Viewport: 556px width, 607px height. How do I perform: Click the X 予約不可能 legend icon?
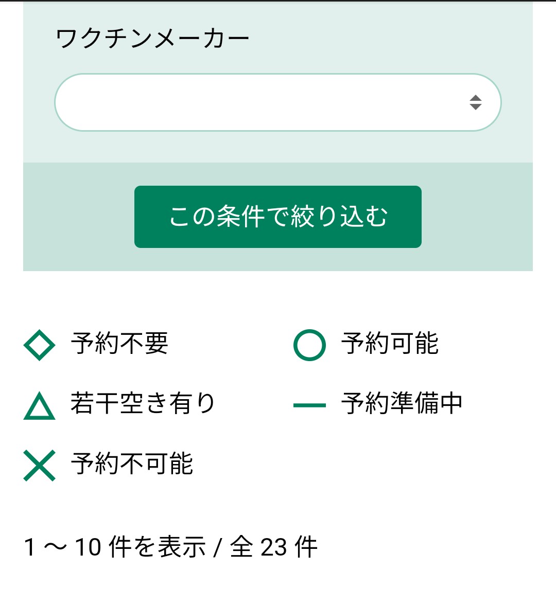click(x=39, y=466)
